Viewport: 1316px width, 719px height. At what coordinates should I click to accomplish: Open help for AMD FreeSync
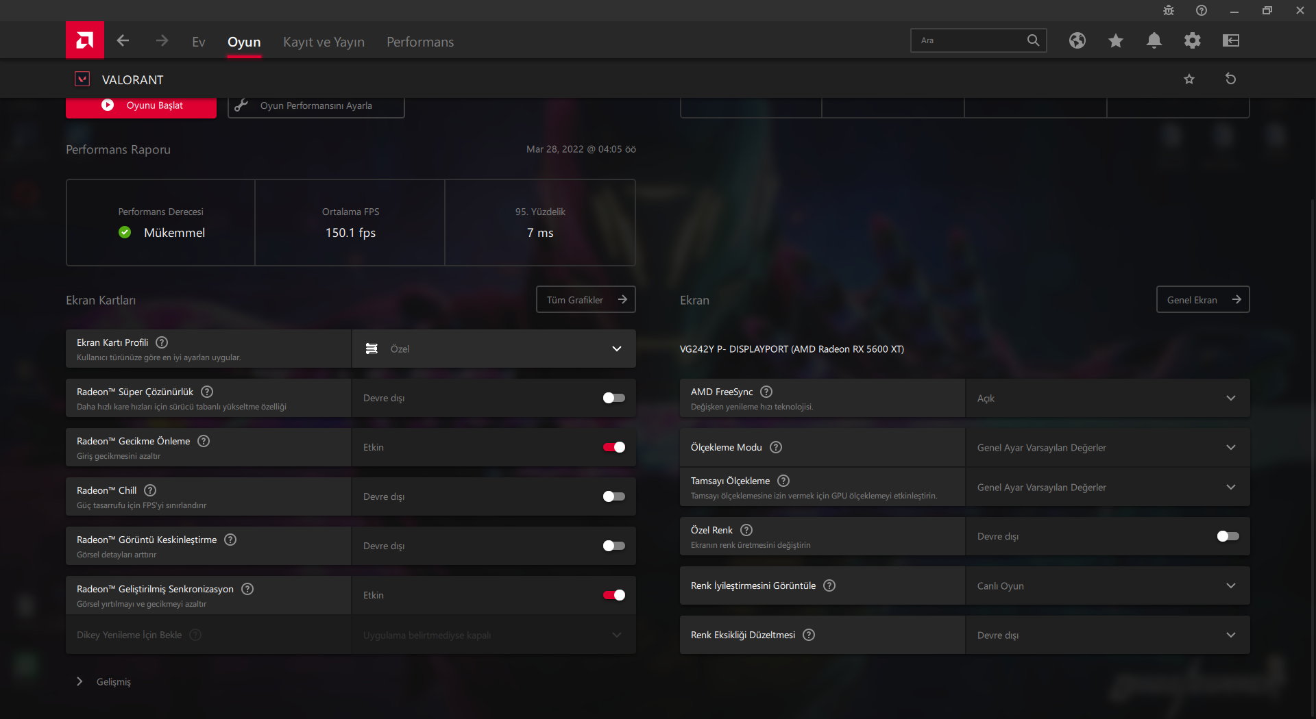pos(766,392)
